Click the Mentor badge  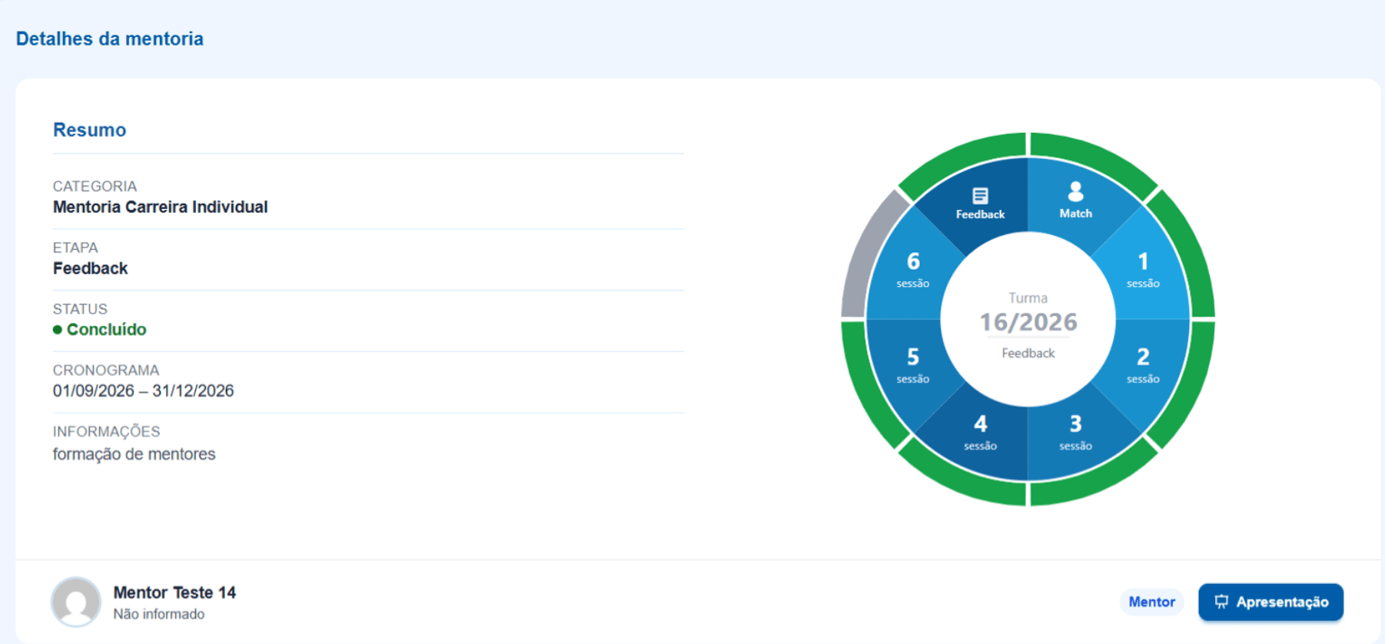1151,602
